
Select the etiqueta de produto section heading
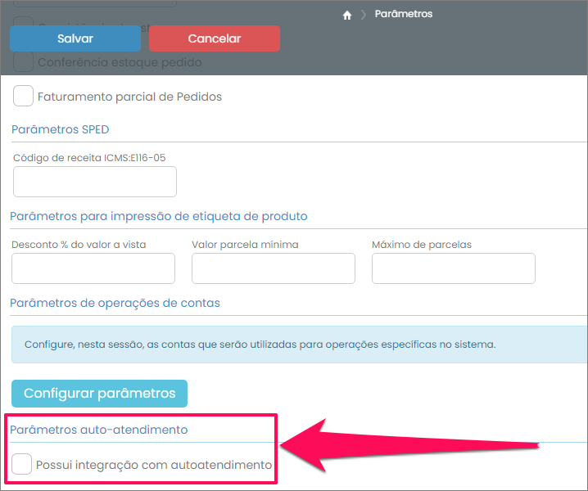[158, 216]
